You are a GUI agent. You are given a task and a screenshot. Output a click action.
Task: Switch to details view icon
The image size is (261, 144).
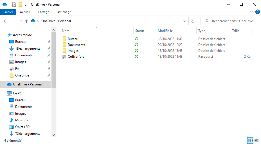(250, 140)
